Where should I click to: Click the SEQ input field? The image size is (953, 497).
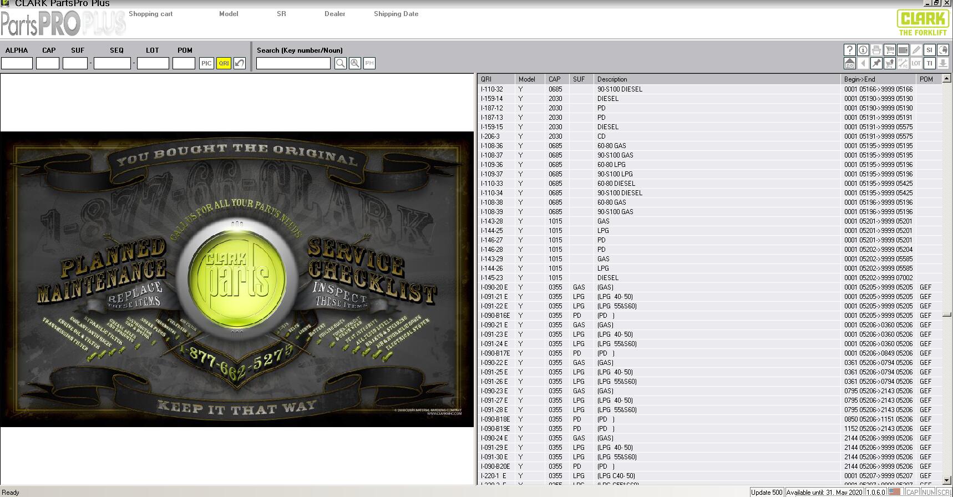(x=112, y=63)
